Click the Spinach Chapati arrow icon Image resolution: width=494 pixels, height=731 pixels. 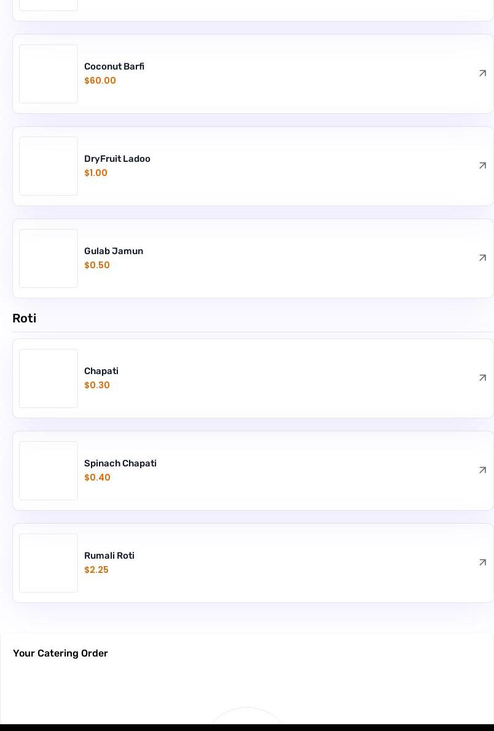[x=482, y=470]
